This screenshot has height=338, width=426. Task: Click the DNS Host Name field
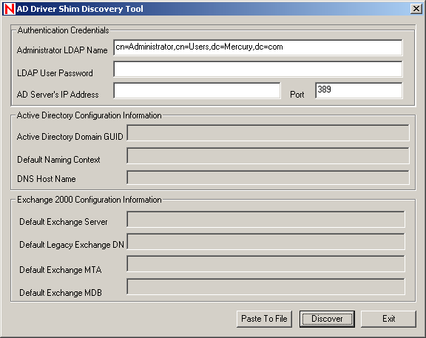tap(268, 178)
